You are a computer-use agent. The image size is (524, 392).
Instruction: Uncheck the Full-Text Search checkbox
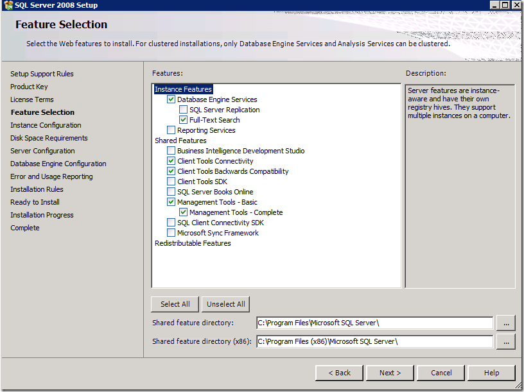pos(183,119)
